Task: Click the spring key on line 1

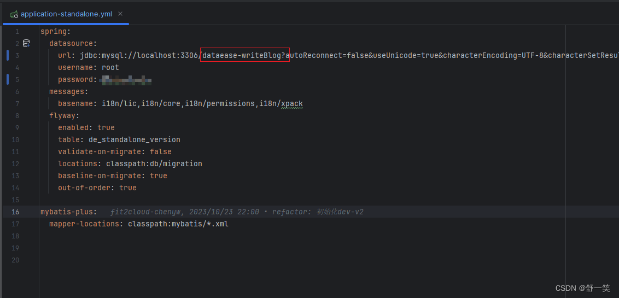Action: point(53,31)
